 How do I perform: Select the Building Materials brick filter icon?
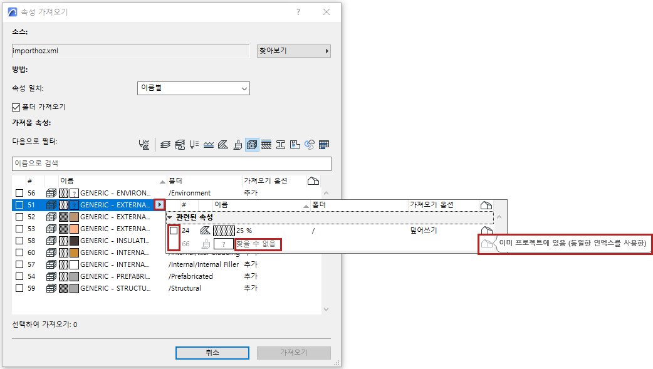tap(251, 145)
